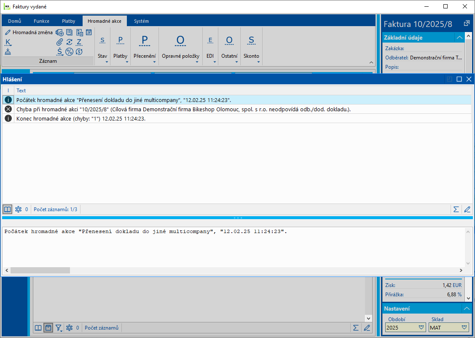The width and height of the screenshot is (475, 338).
Task: Switch to the Domů tab
Action: coord(14,21)
